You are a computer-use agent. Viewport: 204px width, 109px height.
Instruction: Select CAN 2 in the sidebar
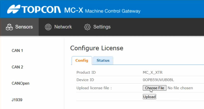[17, 67]
